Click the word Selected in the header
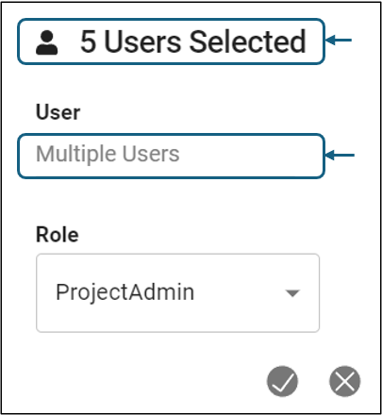The image size is (382, 415). pyautogui.click(x=248, y=41)
